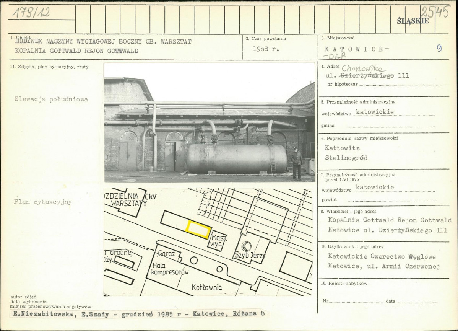Select the user name Katowickie Gwarectwo Węglowe
This screenshot has height=331, width=458.
(x=382, y=257)
